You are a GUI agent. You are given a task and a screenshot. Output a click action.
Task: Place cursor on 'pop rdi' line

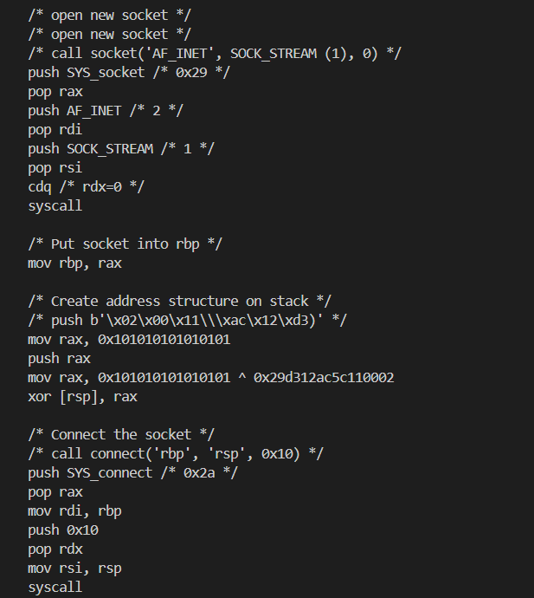(55, 129)
